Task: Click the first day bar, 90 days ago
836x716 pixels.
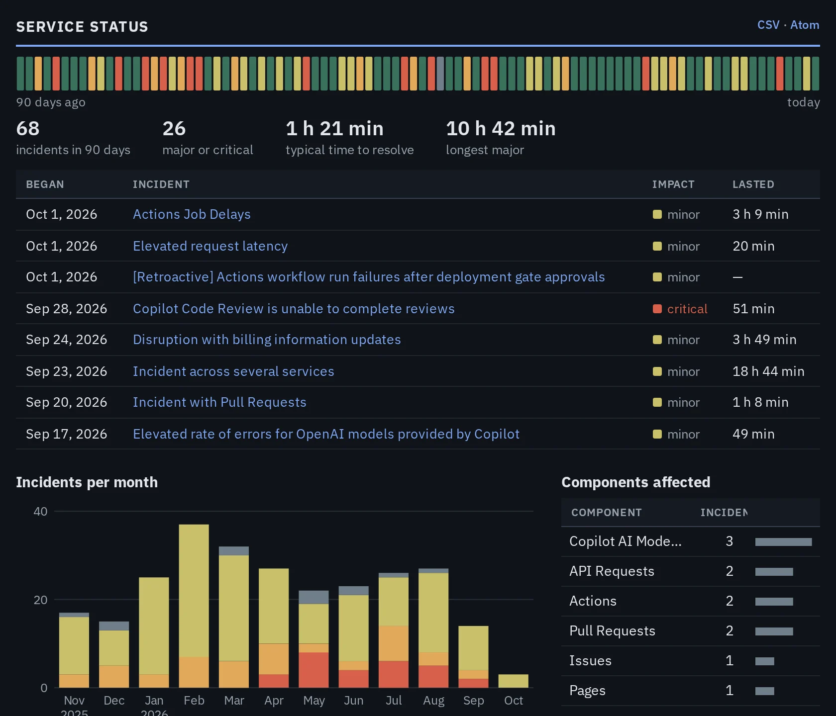Action: coord(20,74)
